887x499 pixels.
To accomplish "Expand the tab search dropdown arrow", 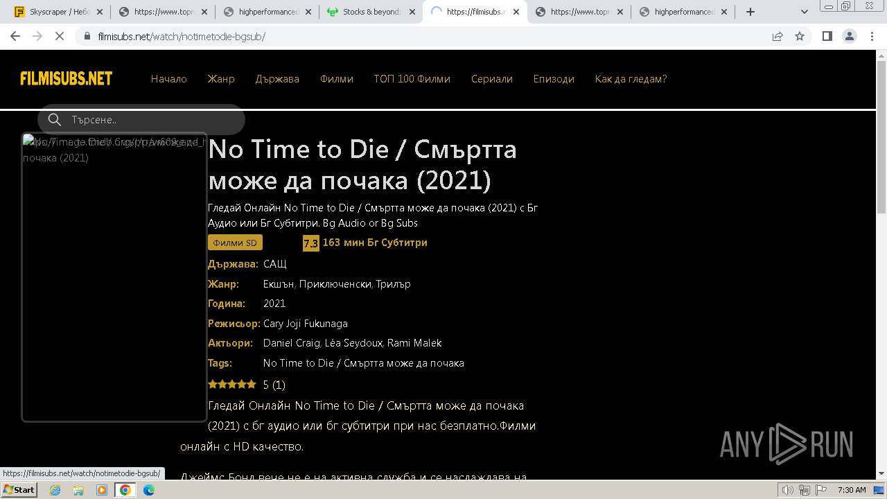I will tap(805, 12).
